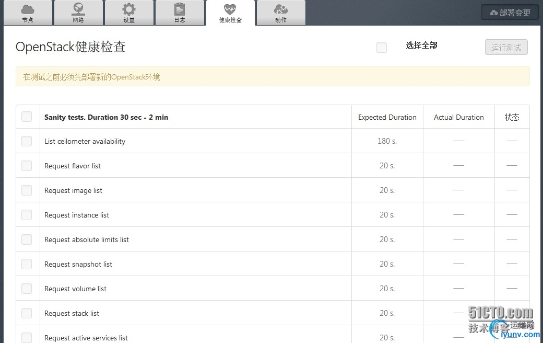Select the Request image list checkbox
The width and height of the screenshot is (543, 343).
tap(27, 190)
